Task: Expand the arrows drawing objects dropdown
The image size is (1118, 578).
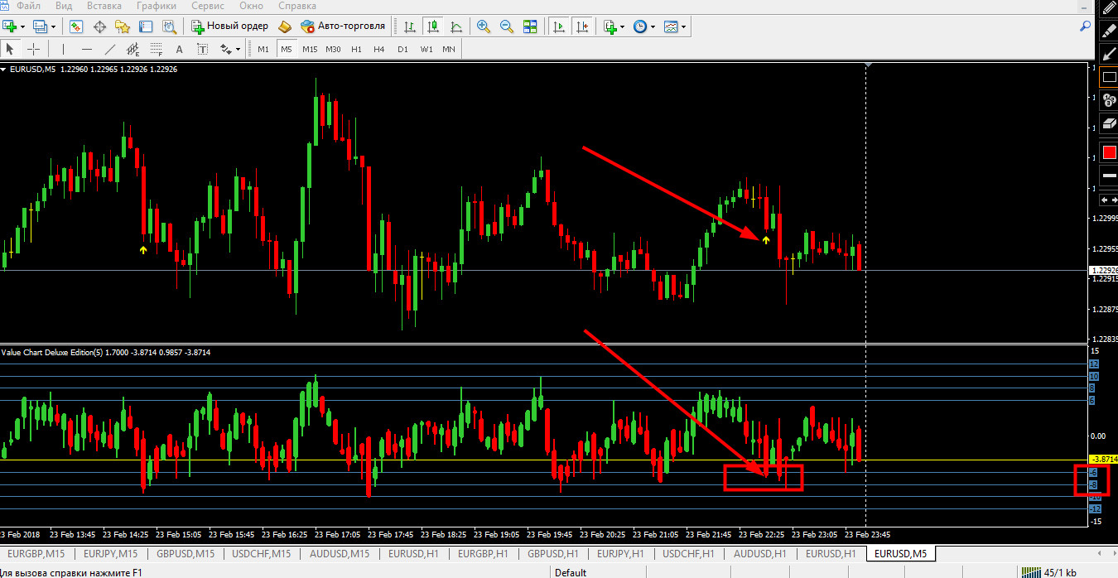Action: [x=238, y=49]
